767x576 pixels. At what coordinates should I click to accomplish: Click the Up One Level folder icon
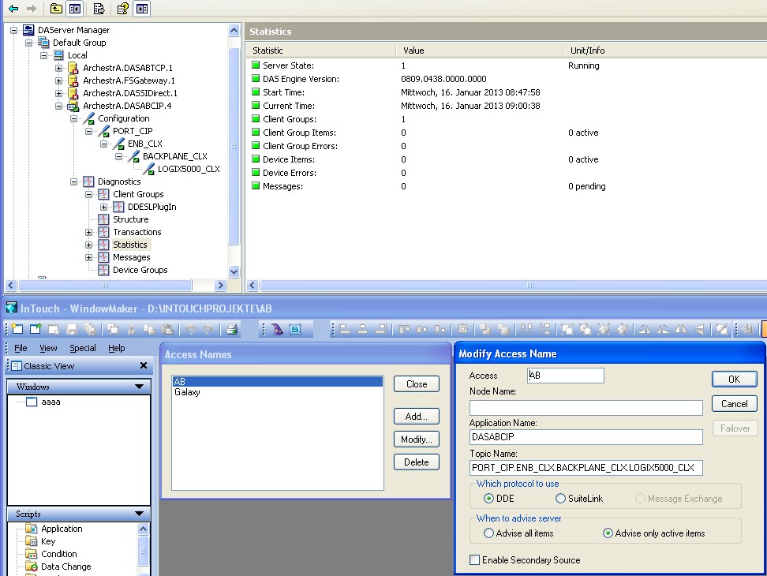pos(55,9)
